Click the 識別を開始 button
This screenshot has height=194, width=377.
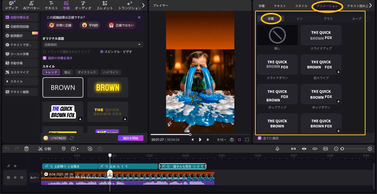click(x=130, y=138)
